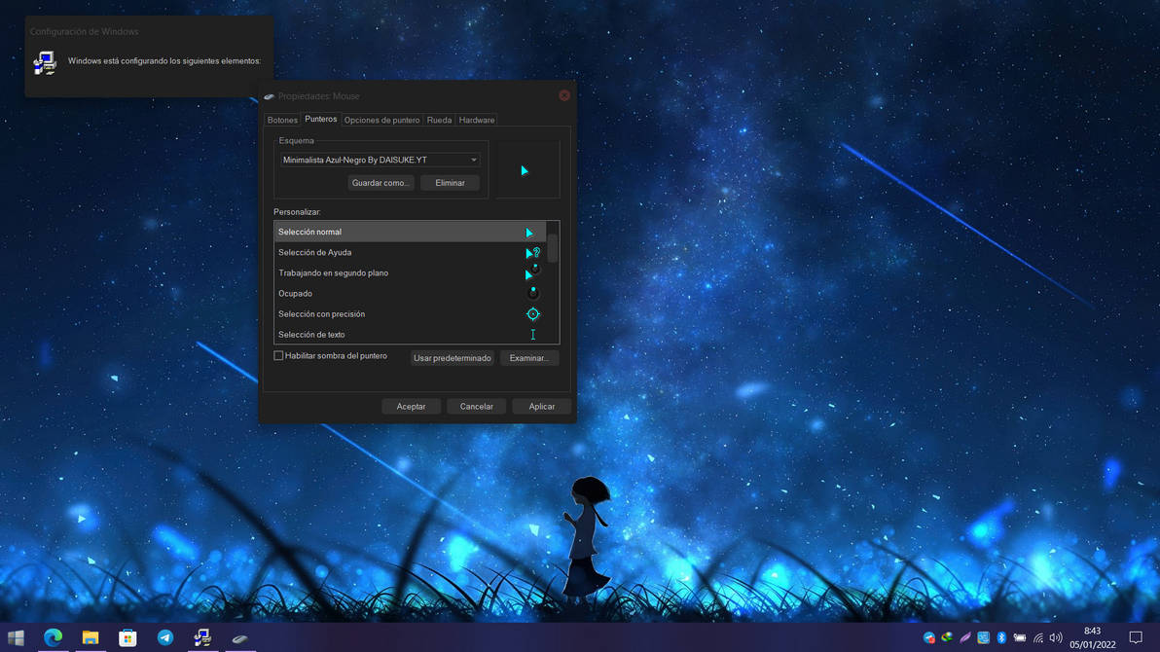
Task: Select the Selección con precisión row
Action: pyautogui.click(x=410, y=313)
